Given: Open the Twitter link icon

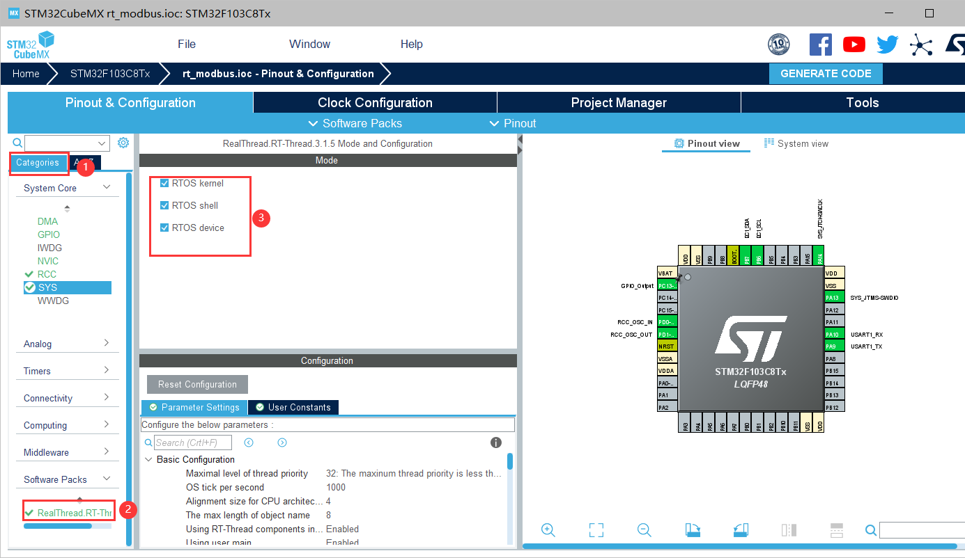Looking at the screenshot, I should 888,45.
